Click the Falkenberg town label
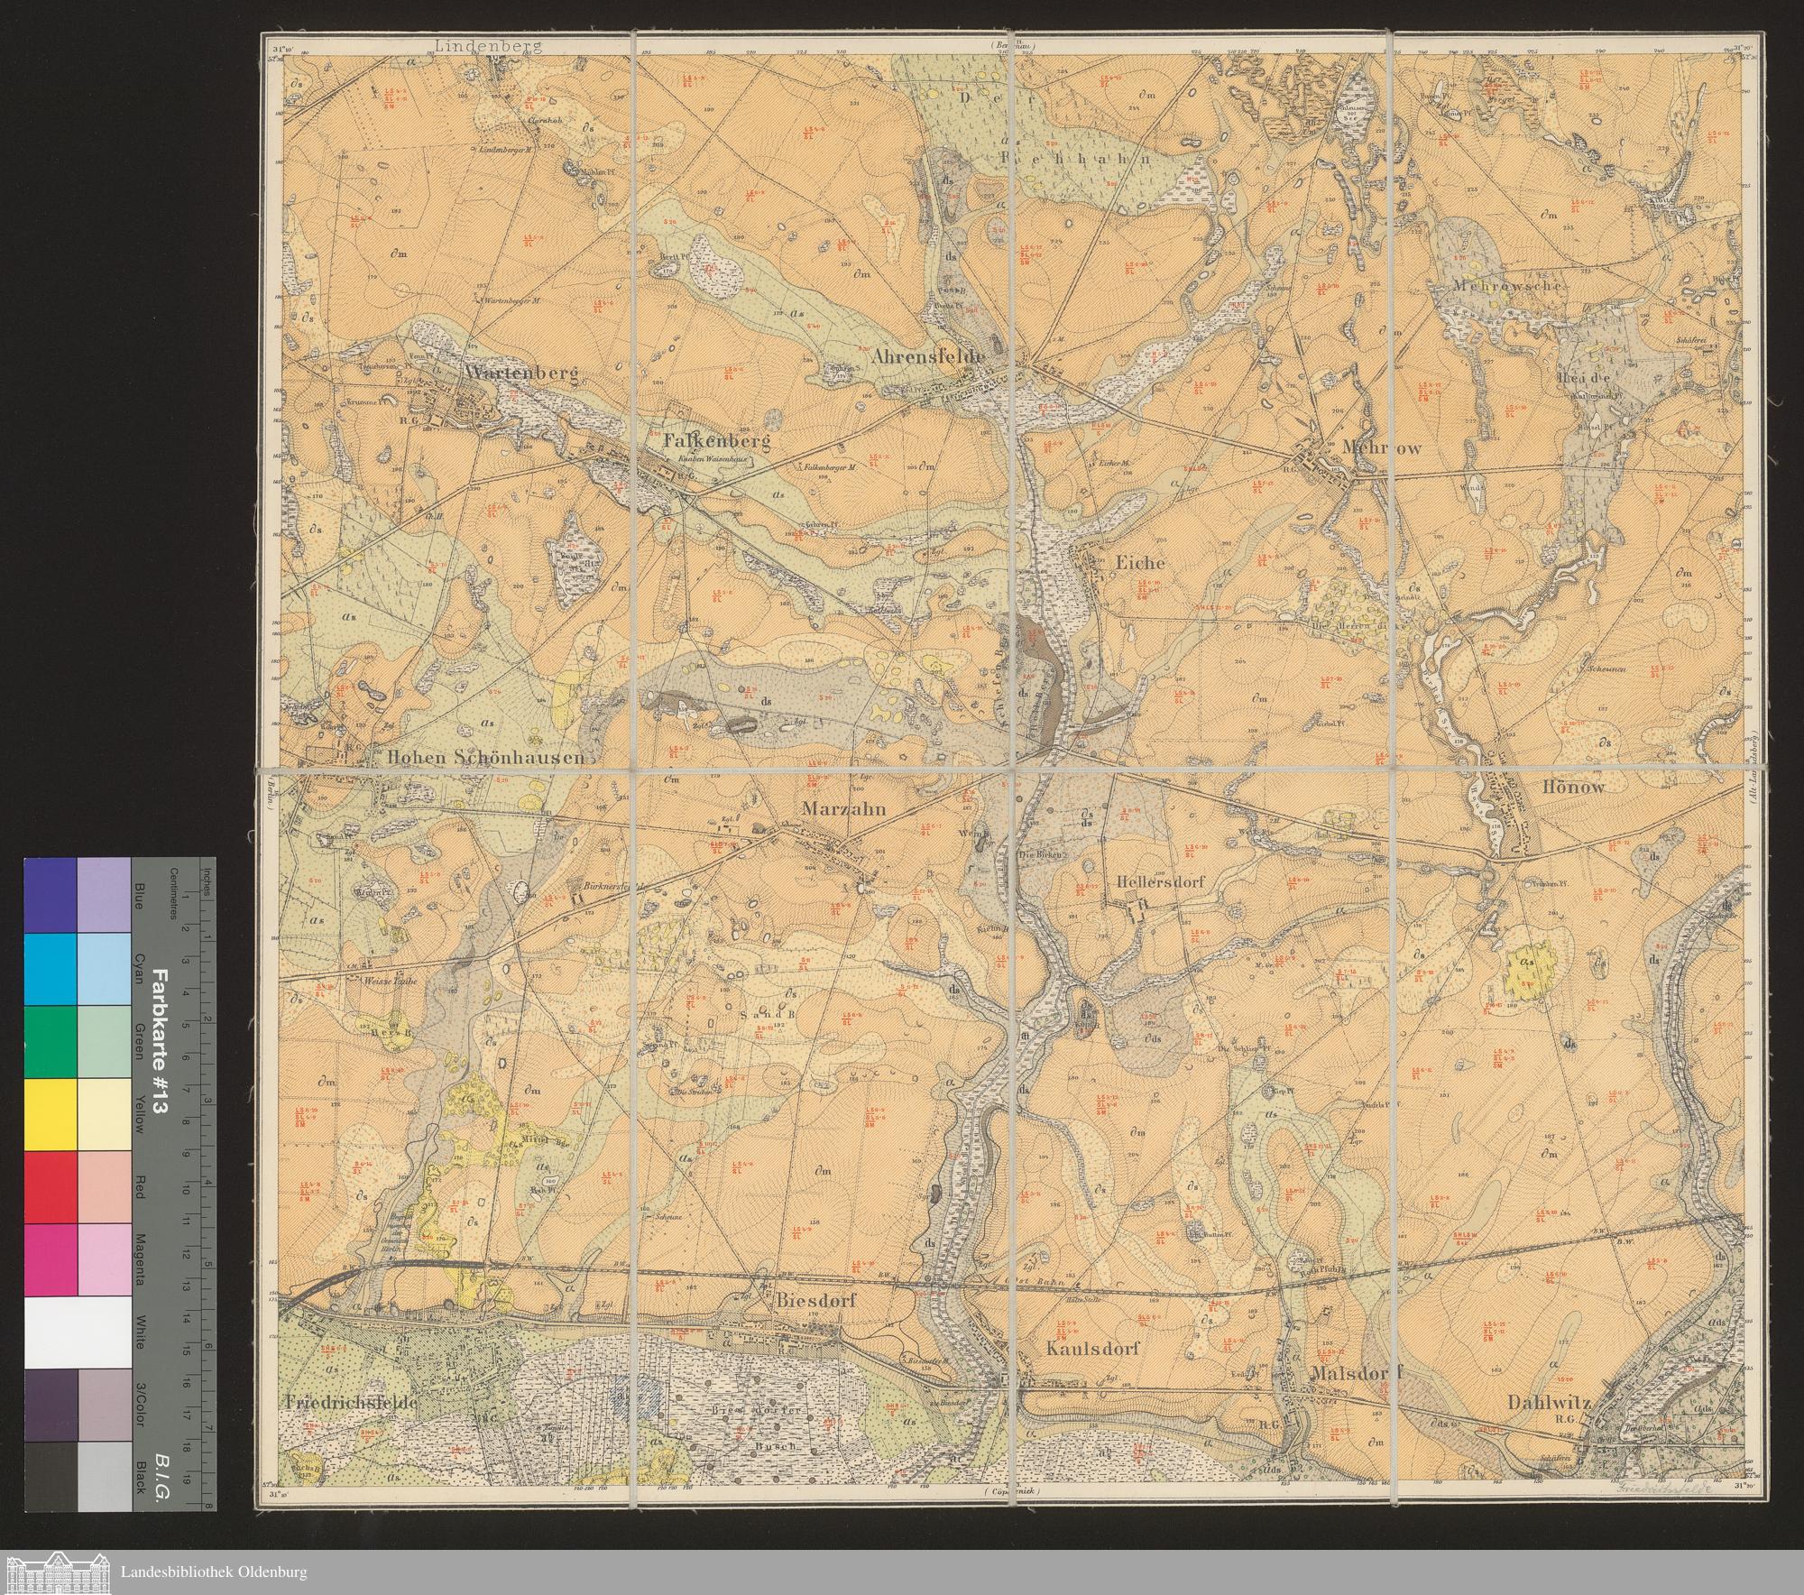 tap(716, 442)
